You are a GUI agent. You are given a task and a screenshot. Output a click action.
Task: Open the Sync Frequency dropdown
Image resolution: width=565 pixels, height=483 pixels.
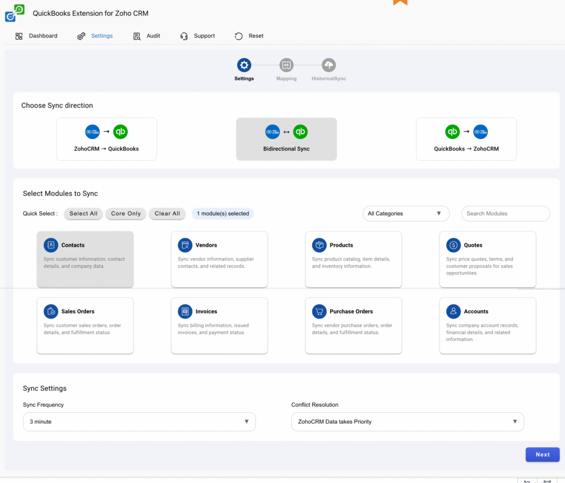[138, 421]
